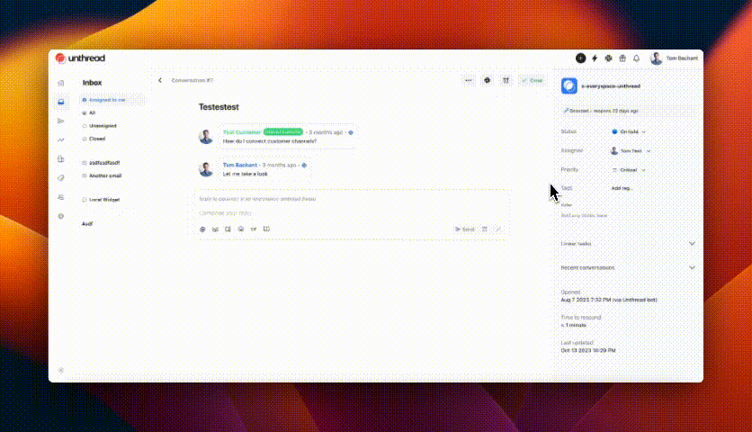Image resolution: width=752 pixels, height=432 pixels.
Task: Open the three-dots more options menu
Action: pyautogui.click(x=469, y=81)
